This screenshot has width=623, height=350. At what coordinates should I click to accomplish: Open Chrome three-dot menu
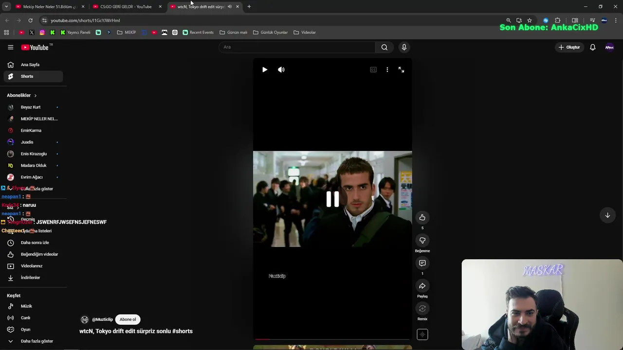pos(617,20)
